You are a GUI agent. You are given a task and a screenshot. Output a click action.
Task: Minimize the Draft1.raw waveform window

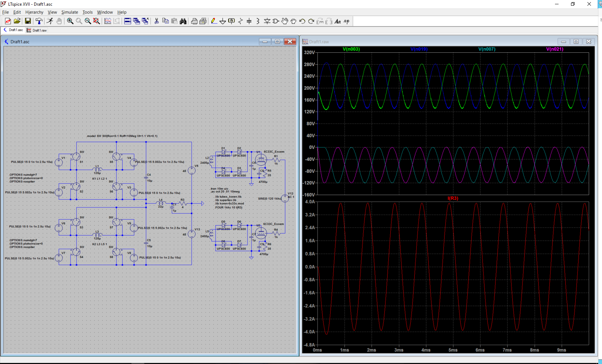coord(564,42)
